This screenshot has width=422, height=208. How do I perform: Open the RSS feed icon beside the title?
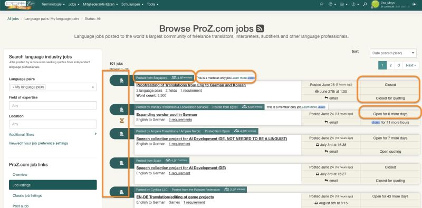coord(260,28)
